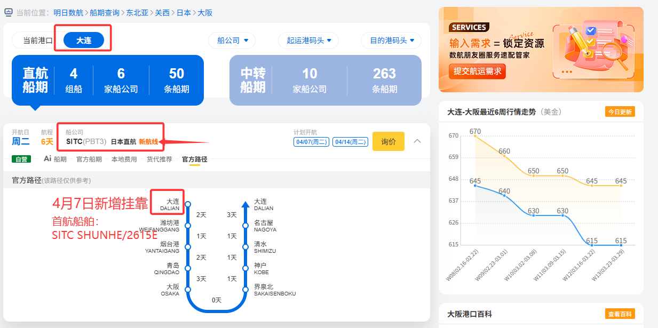This screenshot has height=328, width=658.
Task: Switch to the 直航船期 direct schedule card
Action: [x=107, y=80]
